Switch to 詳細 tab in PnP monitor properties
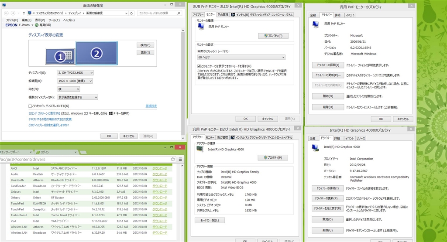The height and width of the screenshot is (242, 447). click(x=337, y=15)
